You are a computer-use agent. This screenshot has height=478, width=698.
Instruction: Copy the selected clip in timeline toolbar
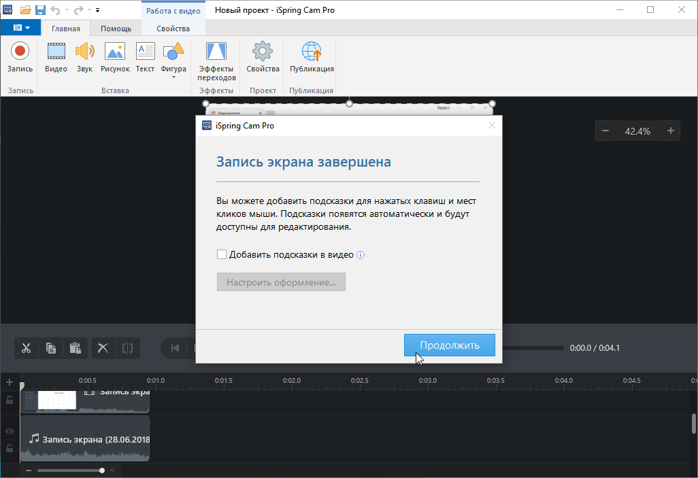coord(51,348)
